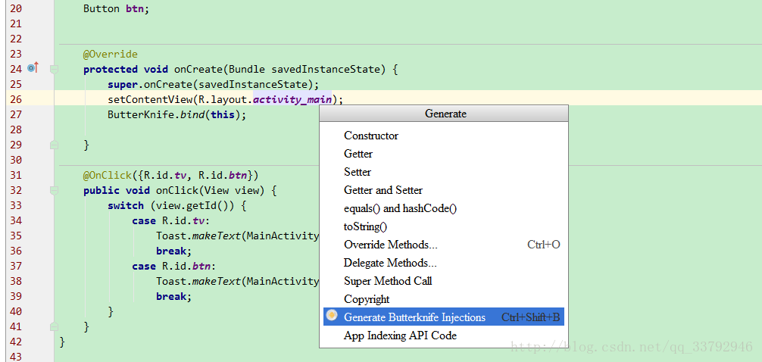
Task: Open Override Methods... dialog
Action: point(390,245)
